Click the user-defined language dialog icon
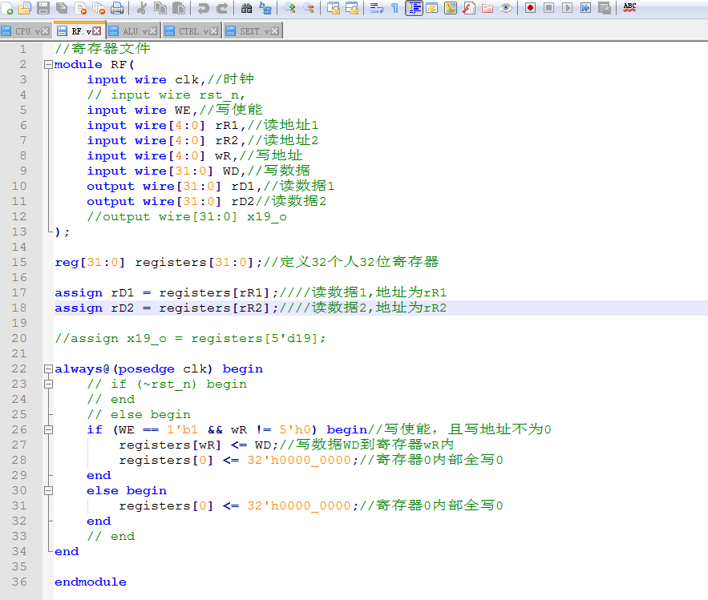The height and width of the screenshot is (600, 708). [x=432, y=8]
